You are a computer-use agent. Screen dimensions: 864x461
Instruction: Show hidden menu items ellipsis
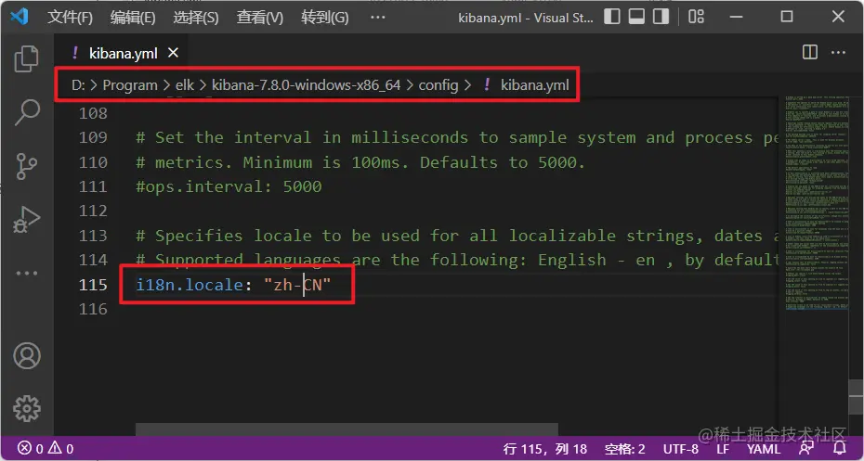pos(378,17)
